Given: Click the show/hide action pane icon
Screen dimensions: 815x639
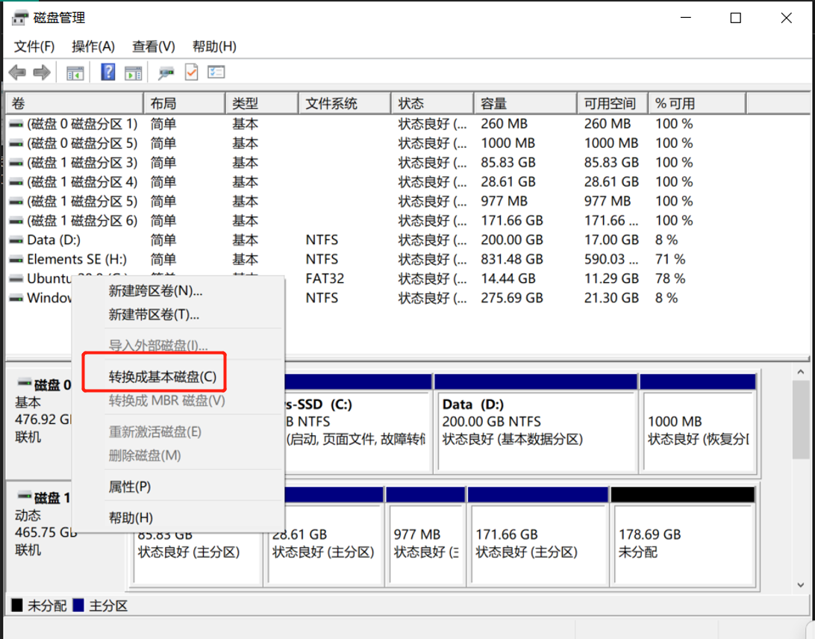Looking at the screenshot, I should coord(134,73).
